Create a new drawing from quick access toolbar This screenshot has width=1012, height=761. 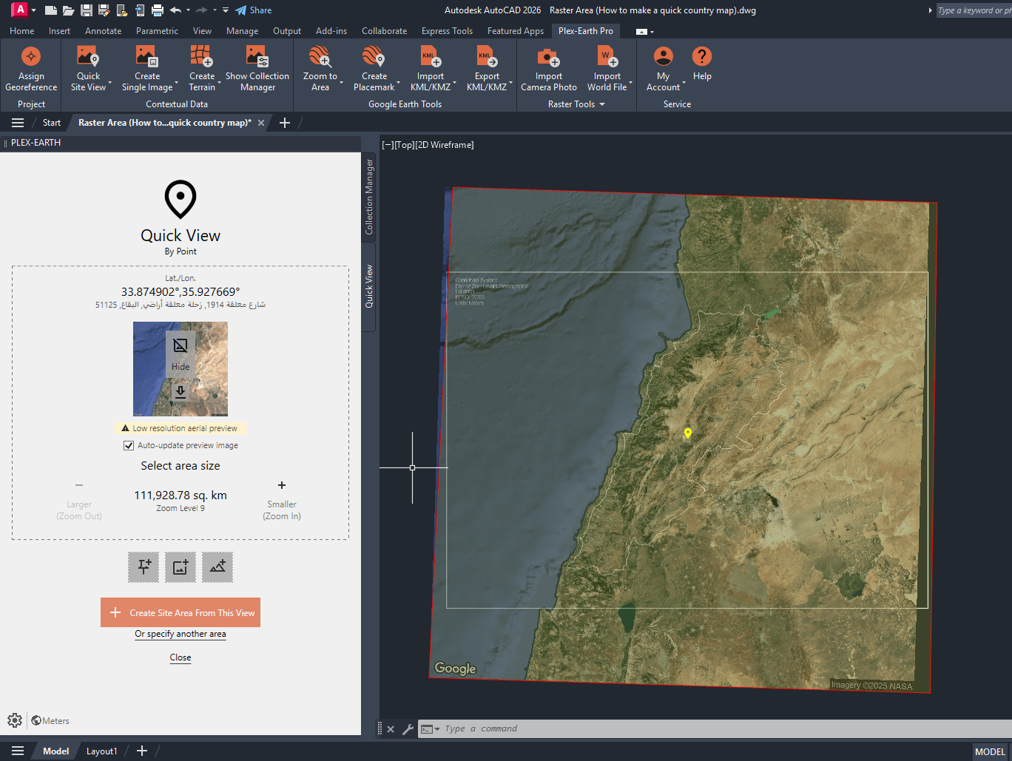click(x=51, y=10)
